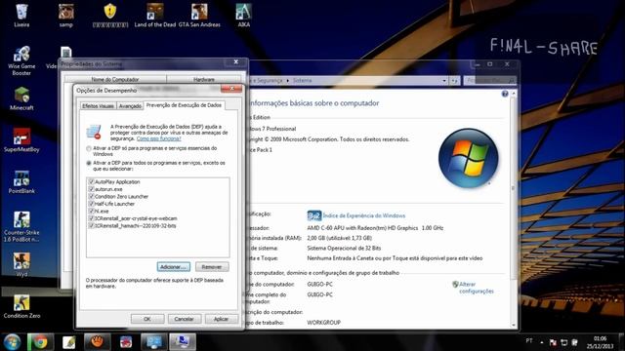Launch the Land of the Dead shortcut
The width and height of the screenshot is (625, 351).
[x=154, y=16]
